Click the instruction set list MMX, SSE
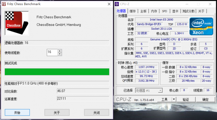The image size is (217, 120). 174,55
